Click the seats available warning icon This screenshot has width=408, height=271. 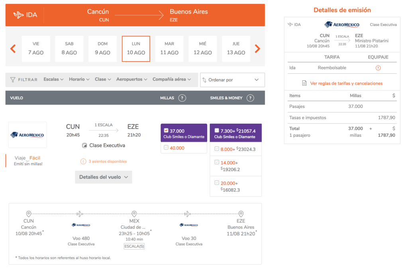click(83, 162)
